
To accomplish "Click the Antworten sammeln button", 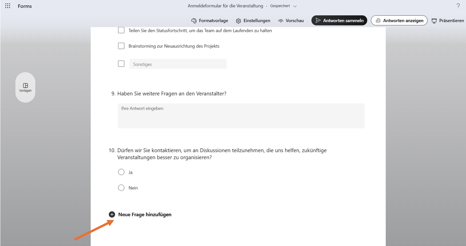I will tap(339, 21).
